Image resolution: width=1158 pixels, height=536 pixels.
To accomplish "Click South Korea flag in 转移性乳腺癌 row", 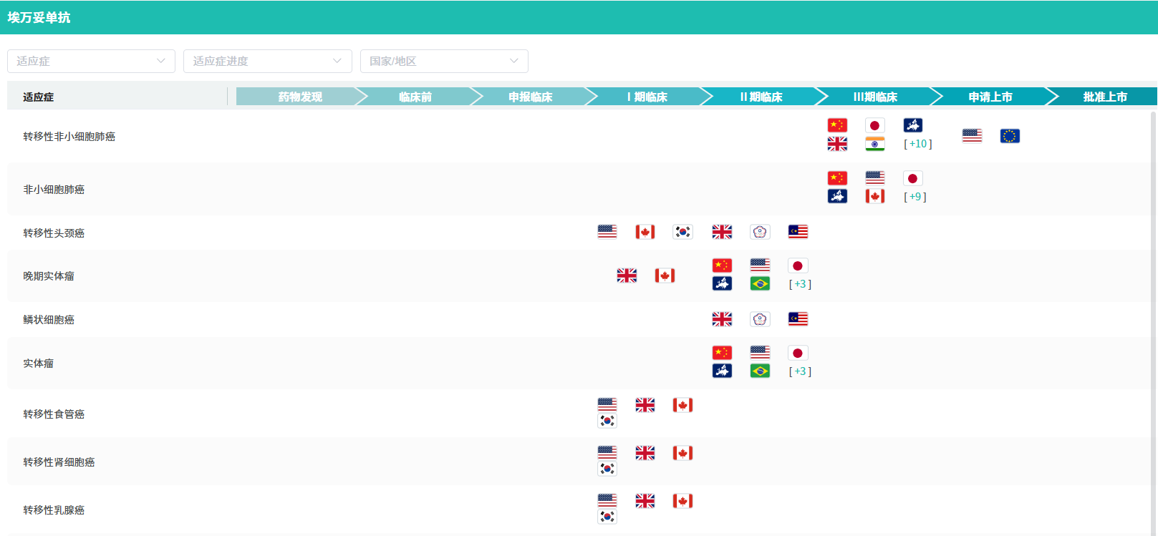I will 607,517.
